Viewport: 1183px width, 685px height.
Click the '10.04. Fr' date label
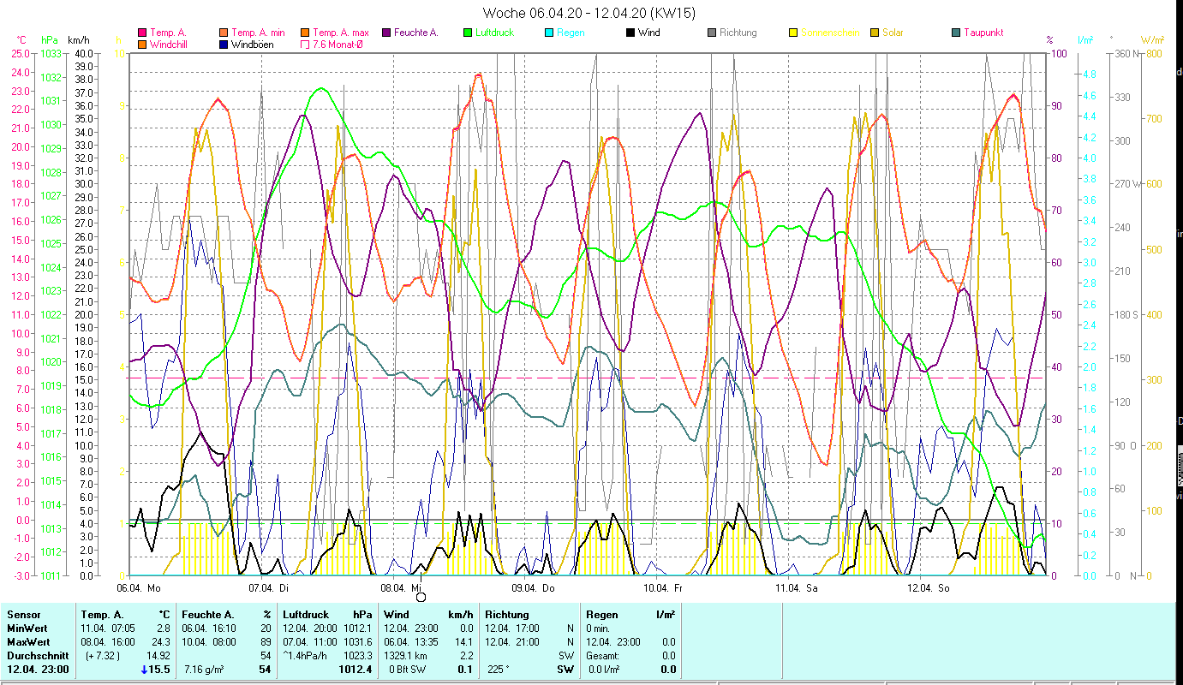[665, 588]
